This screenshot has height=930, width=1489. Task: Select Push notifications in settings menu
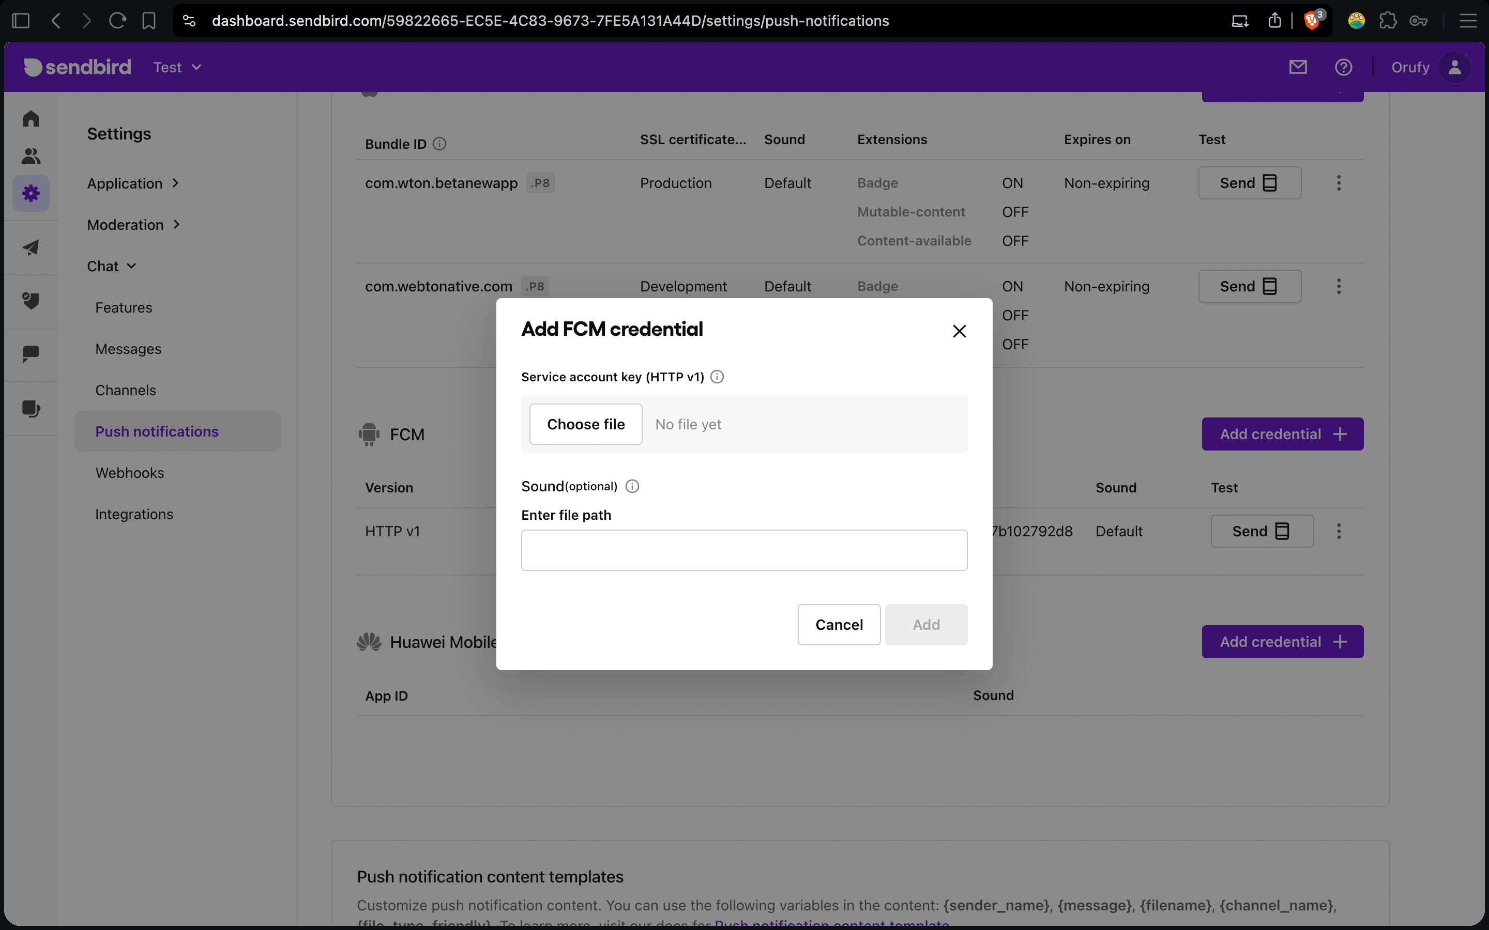coord(178,431)
